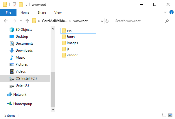Viewport: 175px width, 119px height.
Task: Switch to the View ribbon tab
Action: 58,12
